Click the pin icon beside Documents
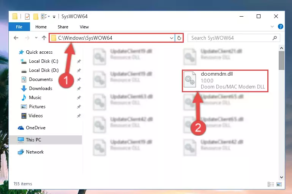This screenshot has width=292, height=194. pyautogui.click(x=79, y=79)
